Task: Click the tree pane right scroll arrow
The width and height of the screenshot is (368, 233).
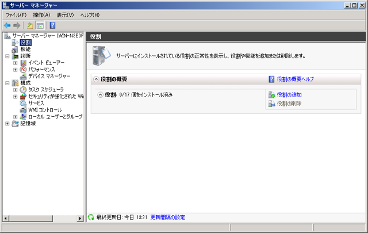Action: [x=80, y=219]
